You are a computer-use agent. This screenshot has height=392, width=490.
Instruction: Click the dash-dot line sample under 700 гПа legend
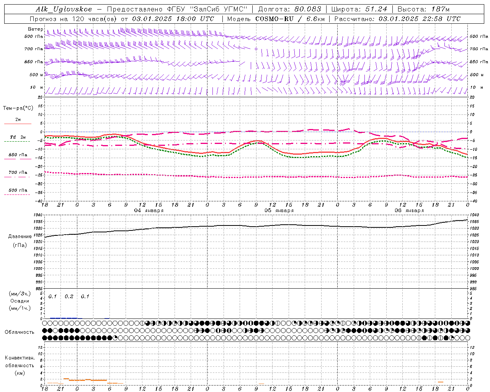pyautogui.click(x=17, y=177)
